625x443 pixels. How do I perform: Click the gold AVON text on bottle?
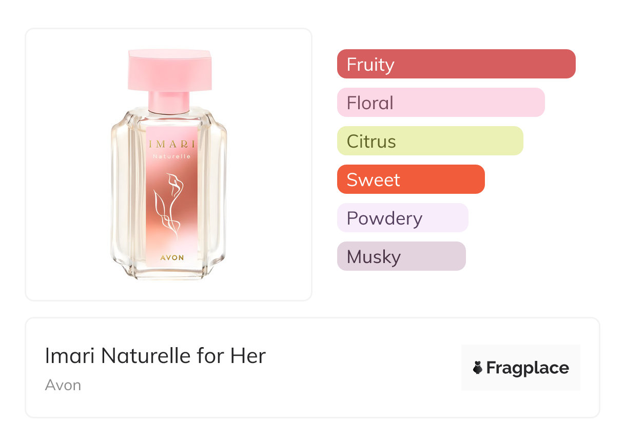pyautogui.click(x=172, y=257)
